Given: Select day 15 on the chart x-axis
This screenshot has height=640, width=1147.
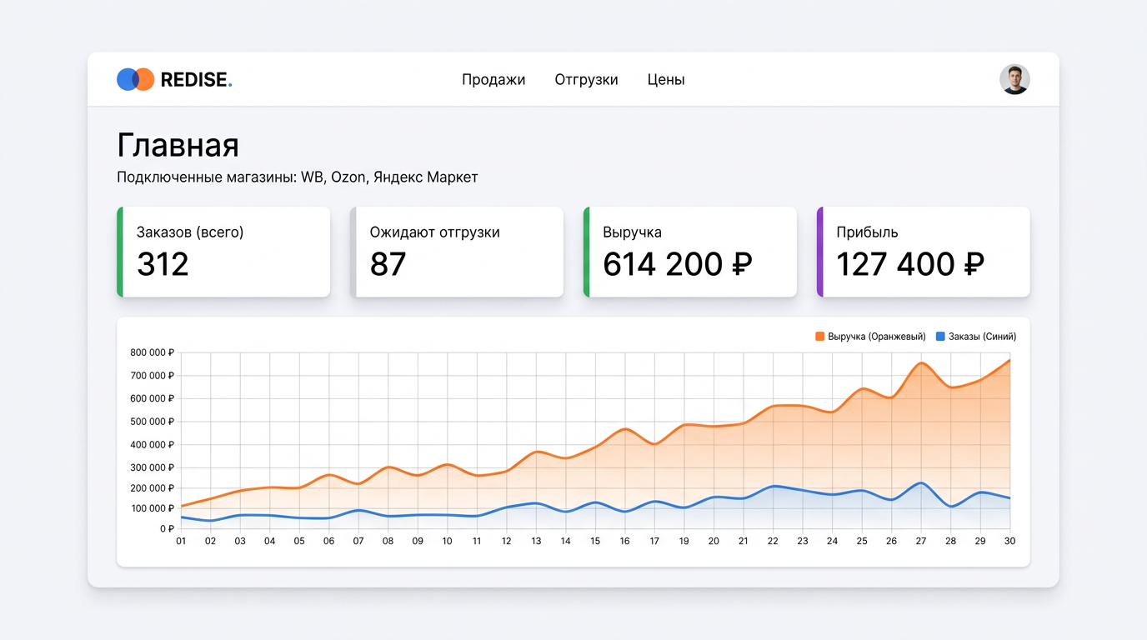Looking at the screenshot, I should pos(595,541).
